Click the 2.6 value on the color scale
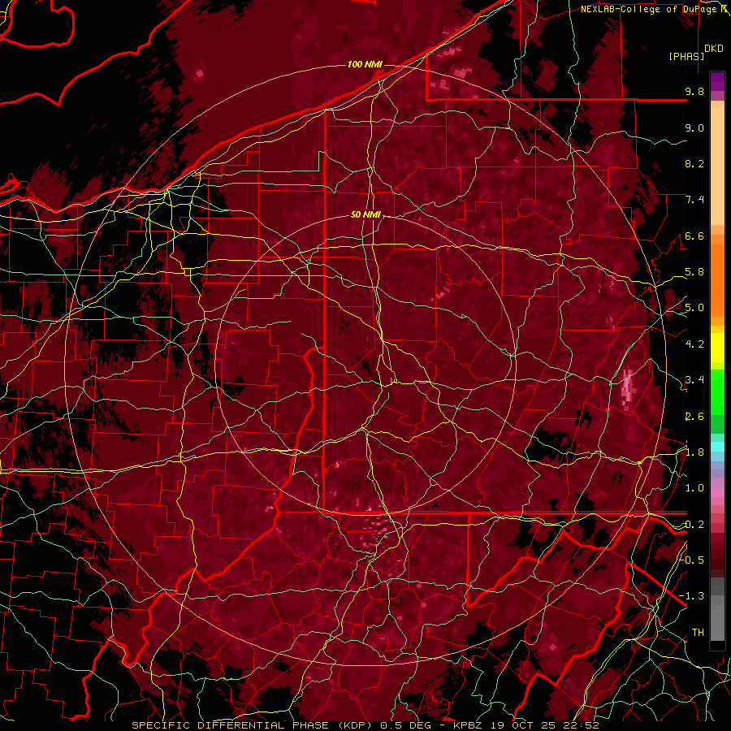 tap(694, 417)
